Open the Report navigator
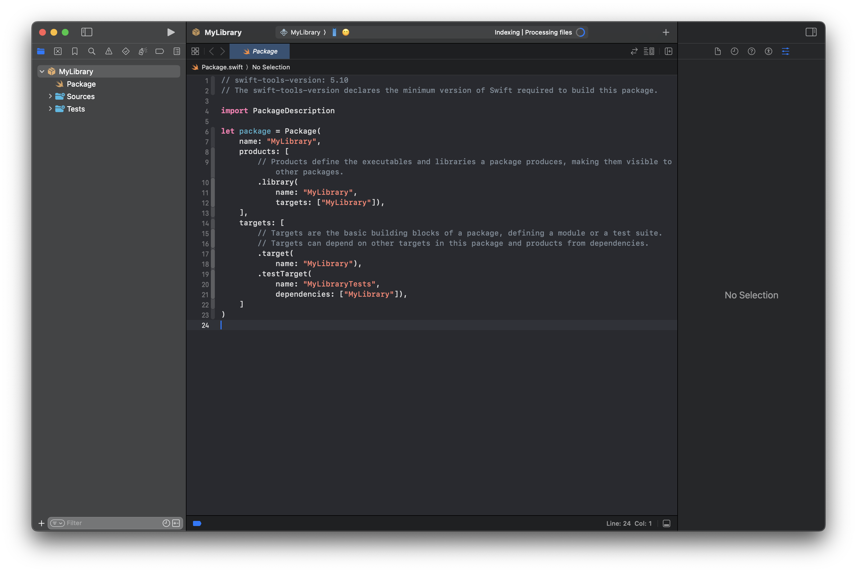Screen dimensions: 857x573 177,52
